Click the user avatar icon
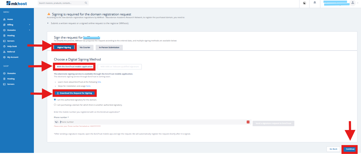This screenshot has width=361, height=154. [x=352, y=3]
